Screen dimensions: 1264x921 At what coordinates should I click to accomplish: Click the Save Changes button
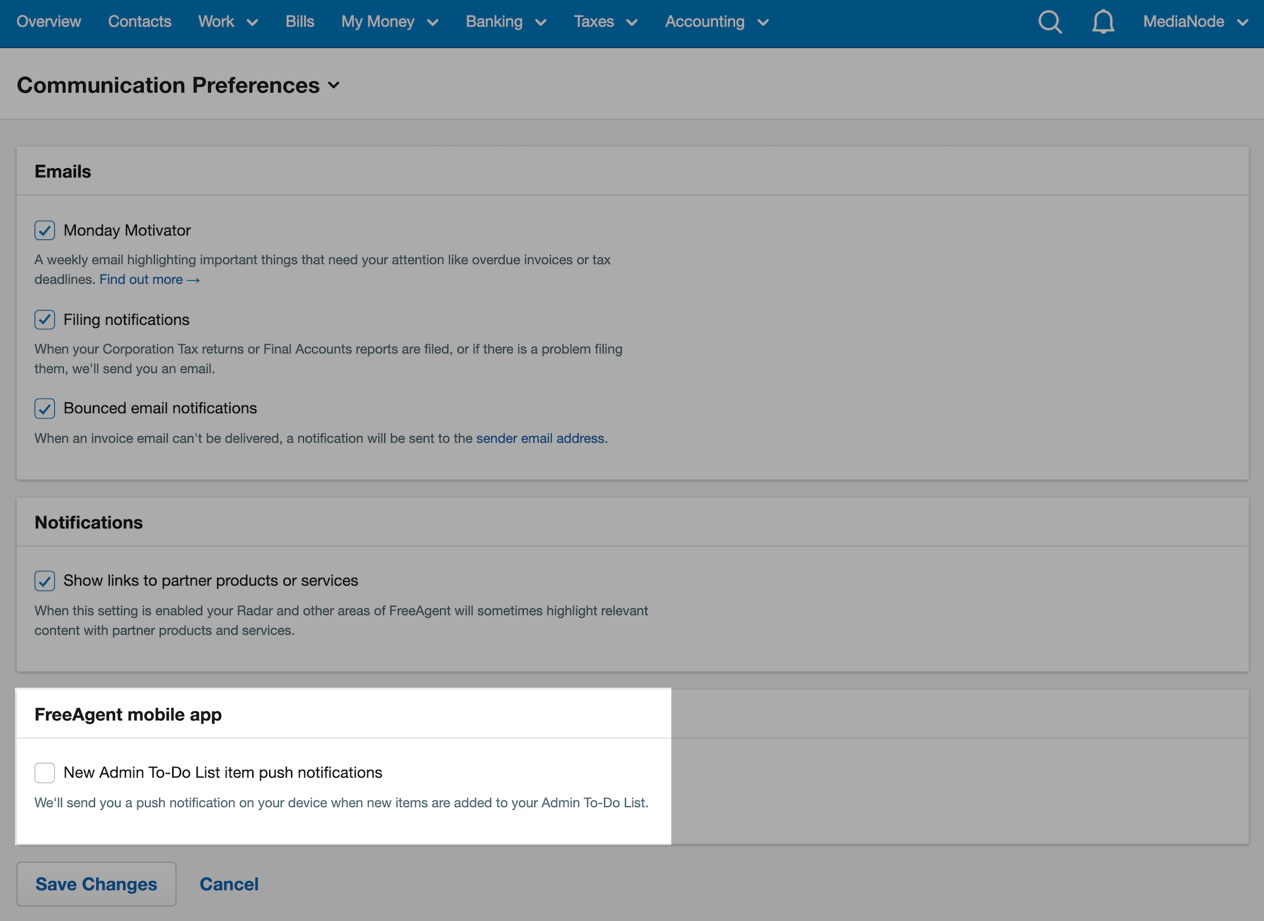[96, 884]
